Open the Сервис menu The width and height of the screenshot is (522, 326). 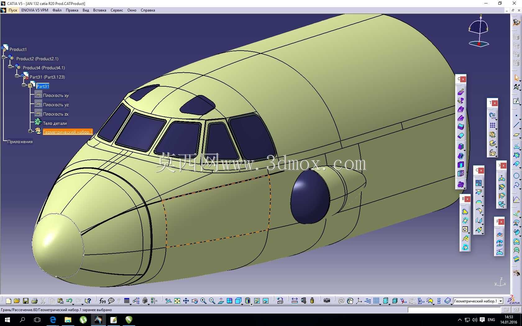(x=117, y=10)
